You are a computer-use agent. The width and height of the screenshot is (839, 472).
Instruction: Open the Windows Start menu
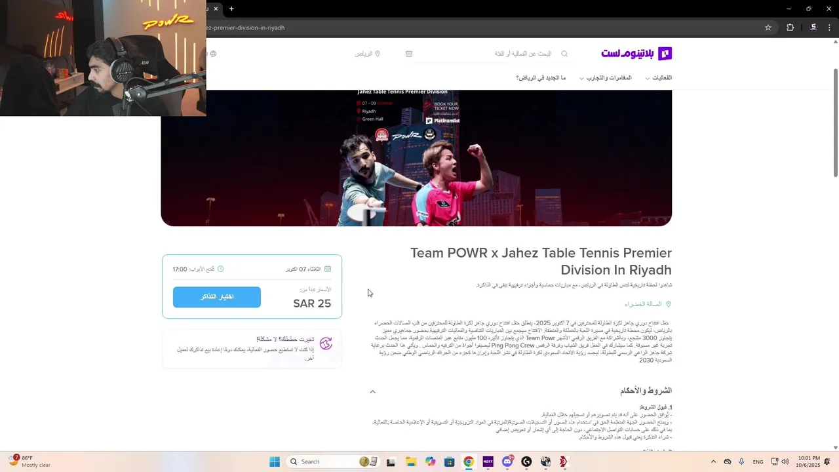click(275, 462)
